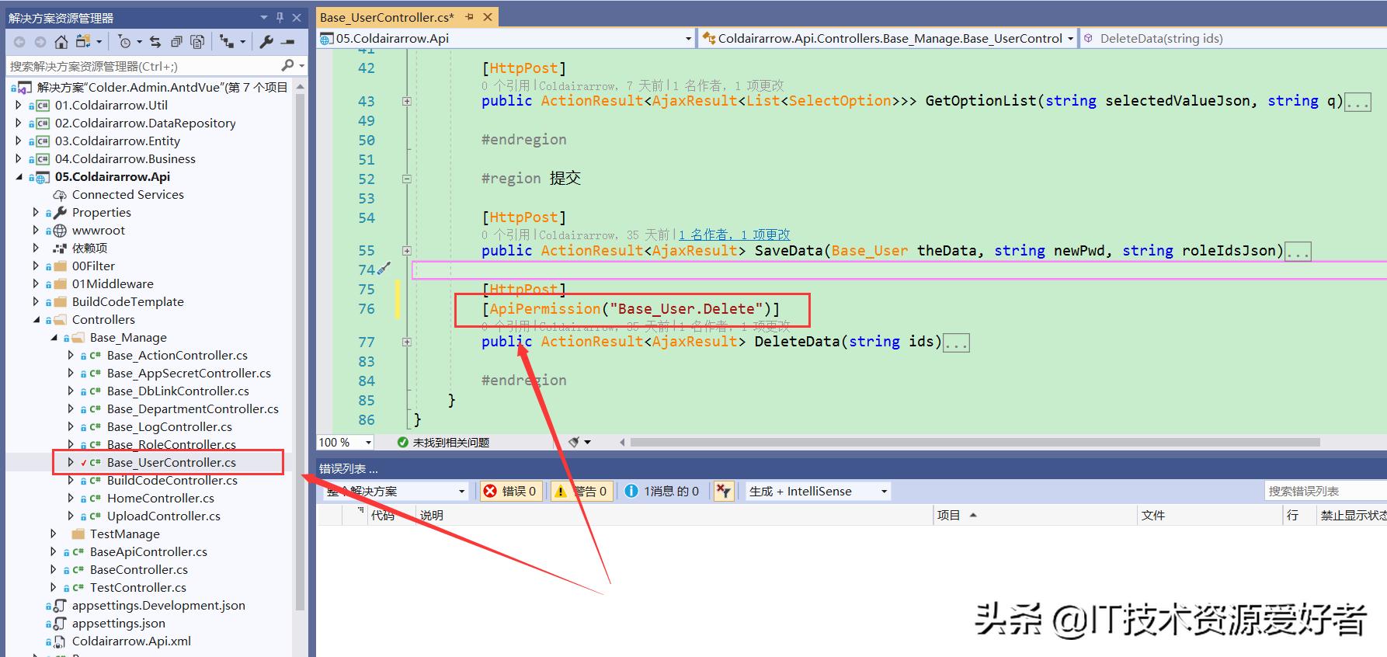Collapse the Base_Manage folder
This screenshot has width=1387, height=657.
click(54, 338)
